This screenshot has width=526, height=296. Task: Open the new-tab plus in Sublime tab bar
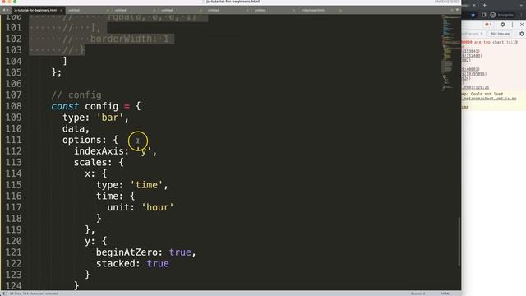click(x=451, y=10)
